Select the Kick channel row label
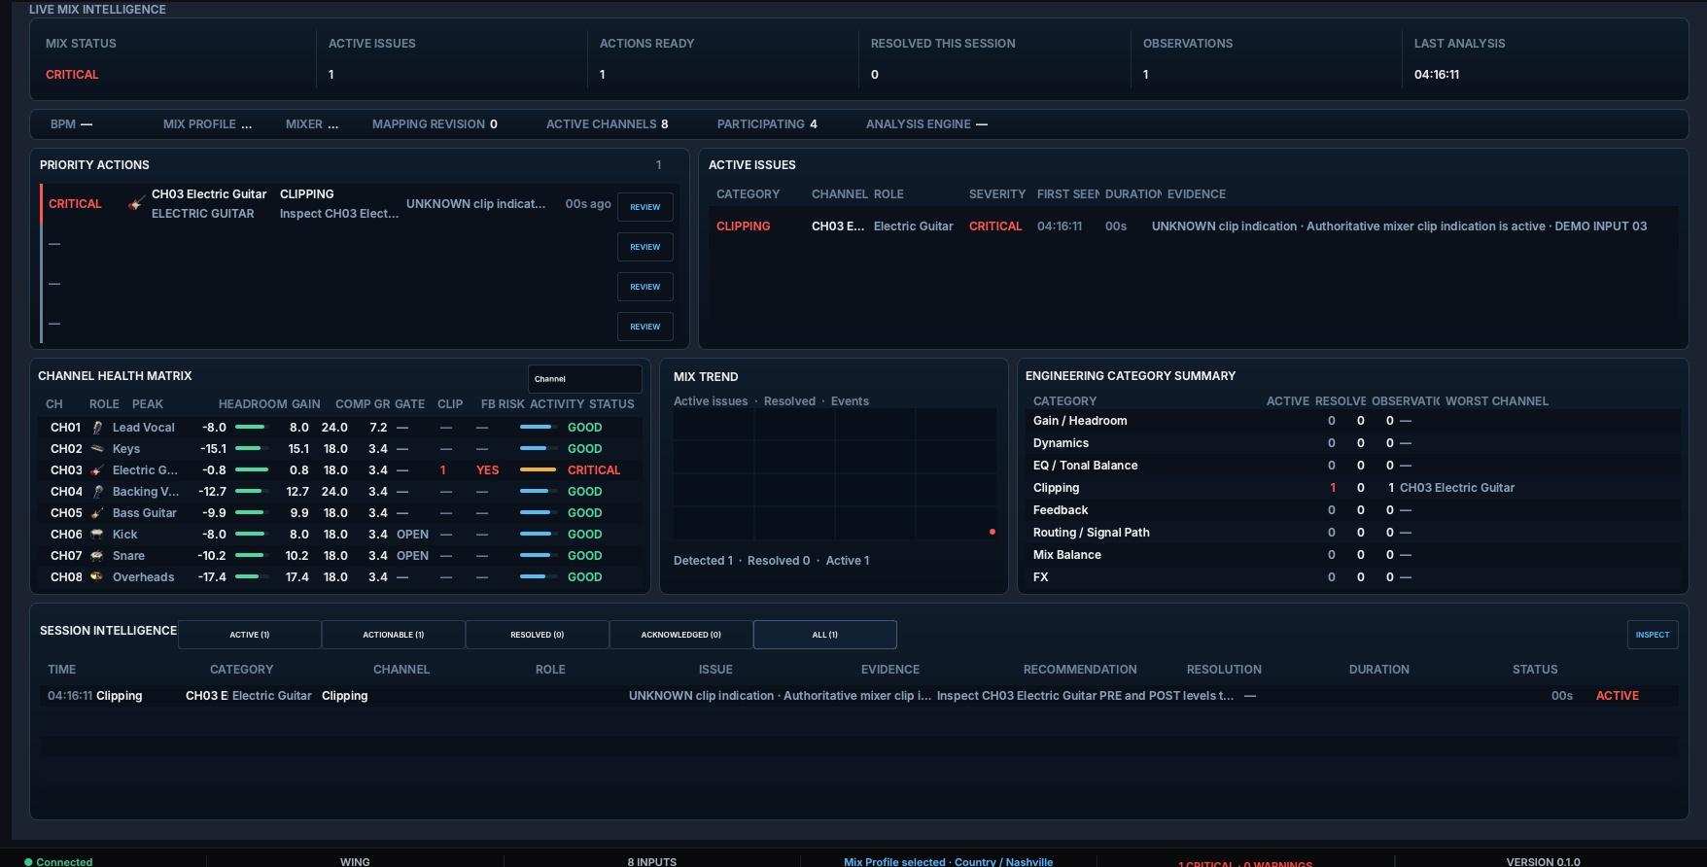The image size is (1707, 867). (x=125, y=535)
